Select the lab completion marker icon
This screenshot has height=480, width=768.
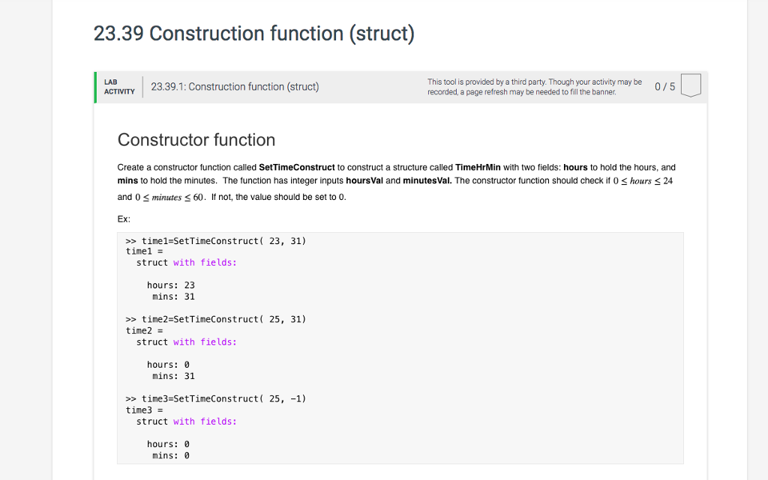coord(689,86)
